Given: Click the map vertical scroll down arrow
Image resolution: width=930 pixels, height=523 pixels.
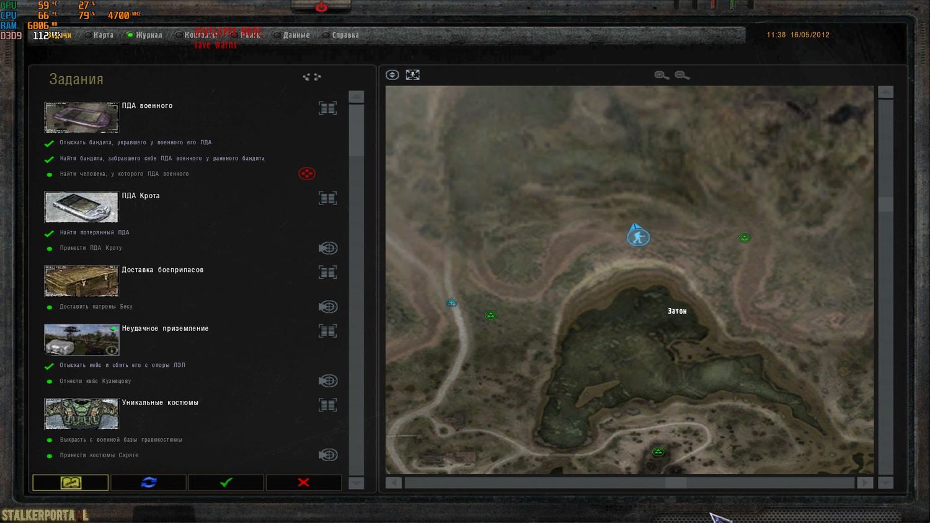Looking at the screenshot, I should click(886, 483).
